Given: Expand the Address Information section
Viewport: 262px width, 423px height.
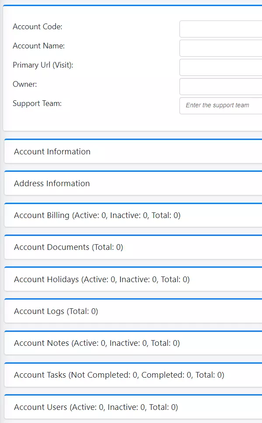Looking at the screenshot, I should pos(133,183).
